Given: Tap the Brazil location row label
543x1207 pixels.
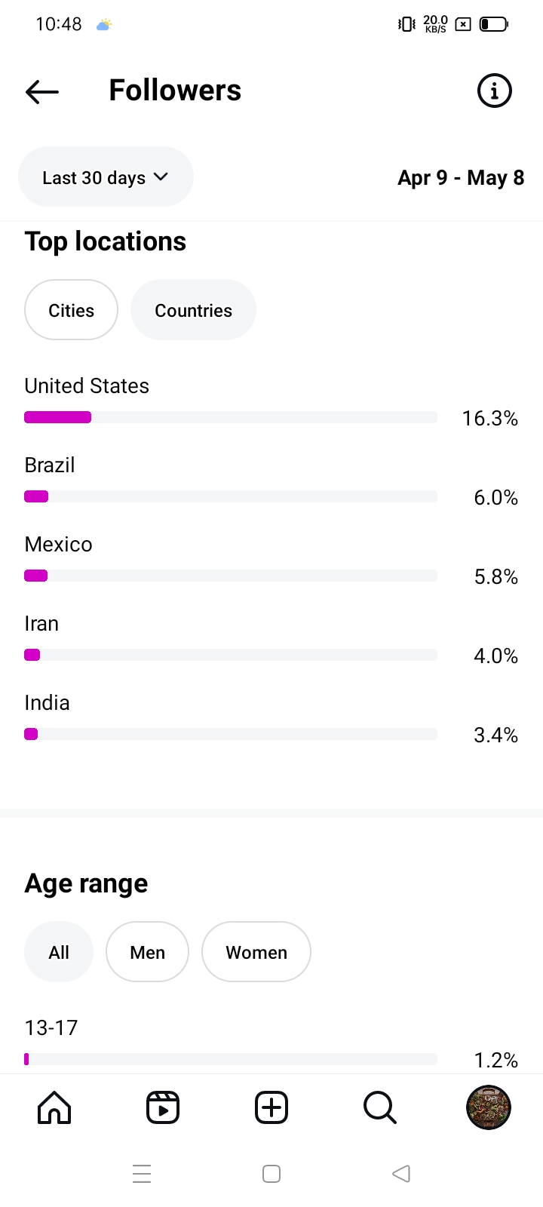Looking at the screenshot, I should click(x=50, y=465).
